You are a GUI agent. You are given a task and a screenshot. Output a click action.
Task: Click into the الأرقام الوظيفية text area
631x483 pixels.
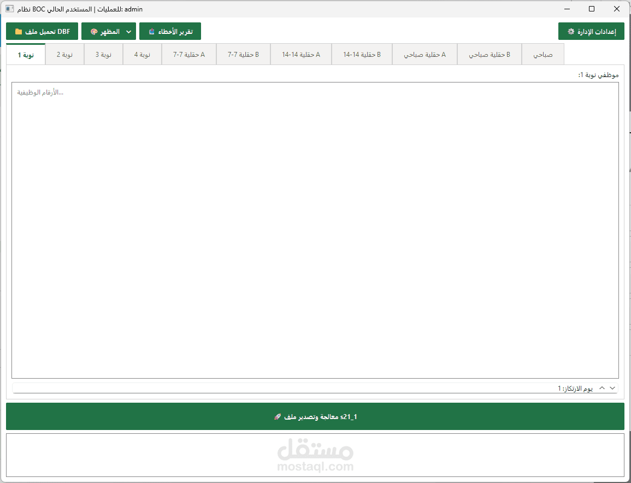tap(315, 230)
